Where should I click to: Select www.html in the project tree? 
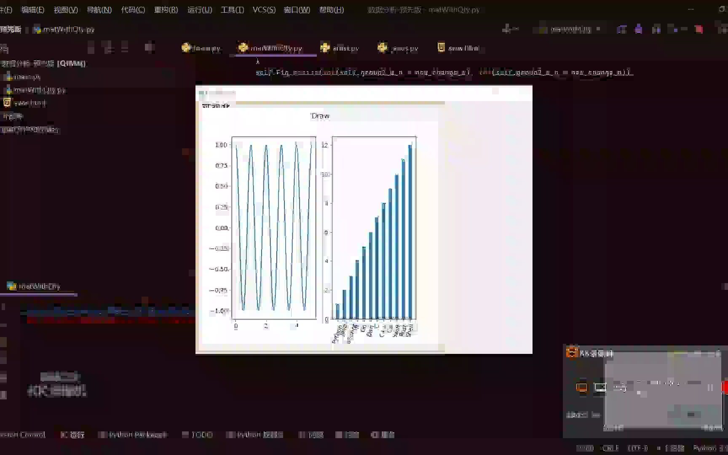tap(29, 102)
